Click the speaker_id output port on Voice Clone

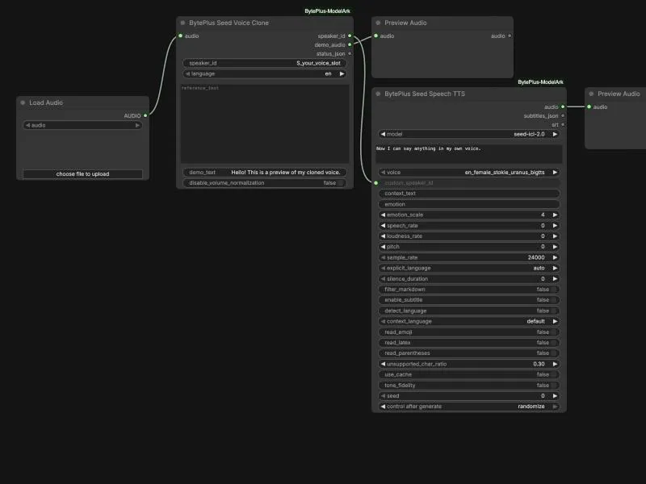(x=350, y=35)
